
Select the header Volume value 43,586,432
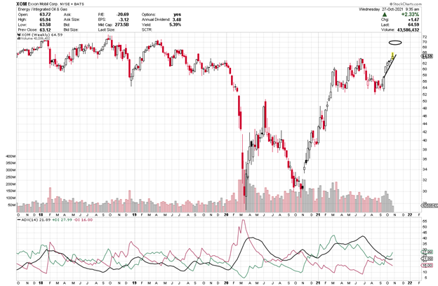tap(408, 29)
